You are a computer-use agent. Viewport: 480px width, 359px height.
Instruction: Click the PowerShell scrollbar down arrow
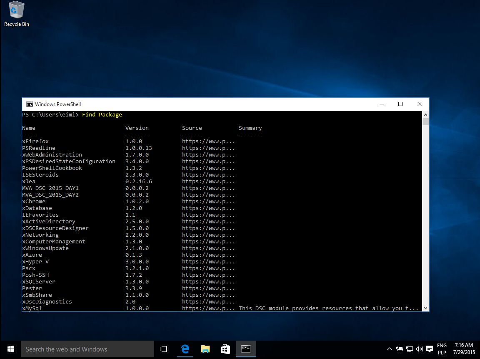[425, 308]
